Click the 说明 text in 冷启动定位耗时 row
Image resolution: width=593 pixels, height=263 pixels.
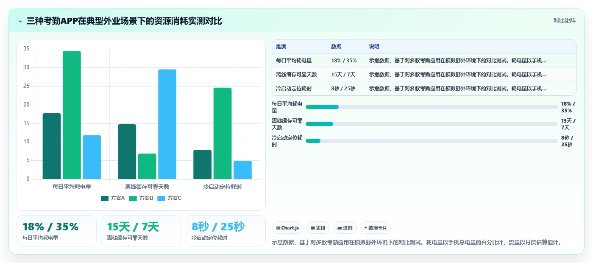(x=458, y=89)
